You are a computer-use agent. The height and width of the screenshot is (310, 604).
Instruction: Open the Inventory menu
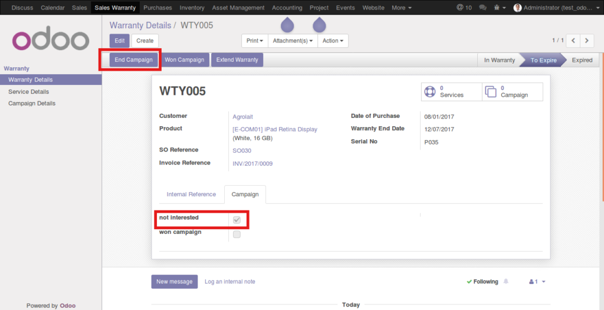coord(192,7)
